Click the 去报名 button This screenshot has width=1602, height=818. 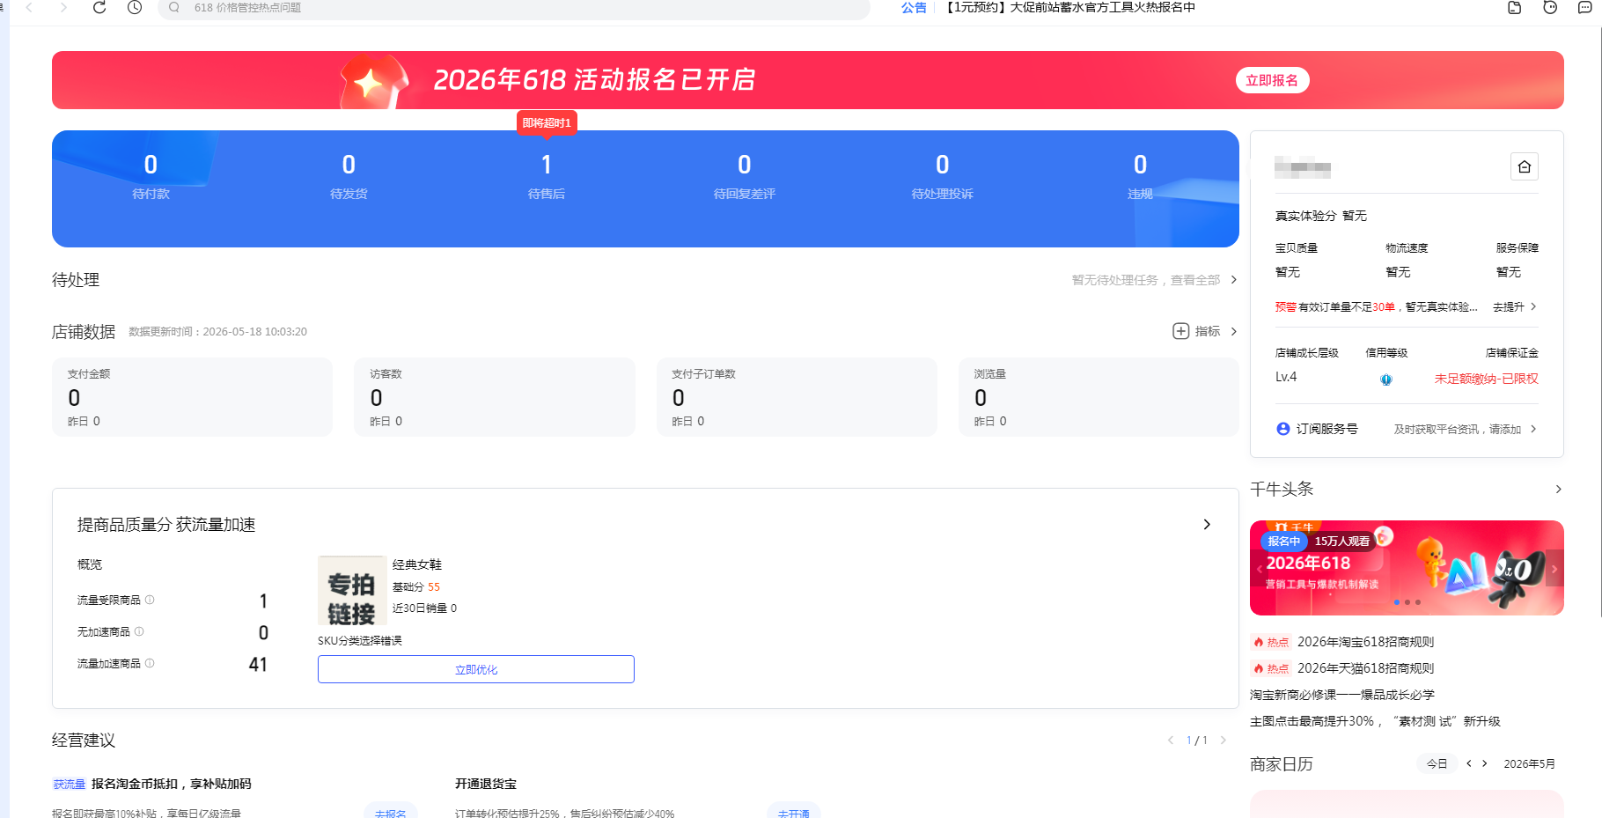390,813
